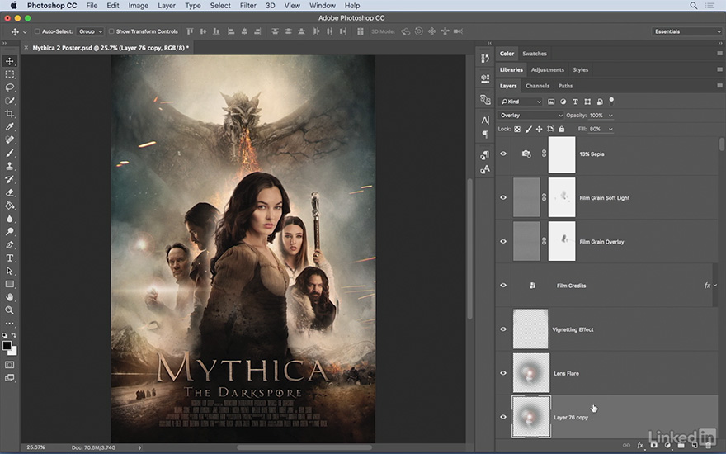The width and height of the screenshot is (726, 454).
Task: Hide the Vignetting Effect layer
Action: coord(503,329)
